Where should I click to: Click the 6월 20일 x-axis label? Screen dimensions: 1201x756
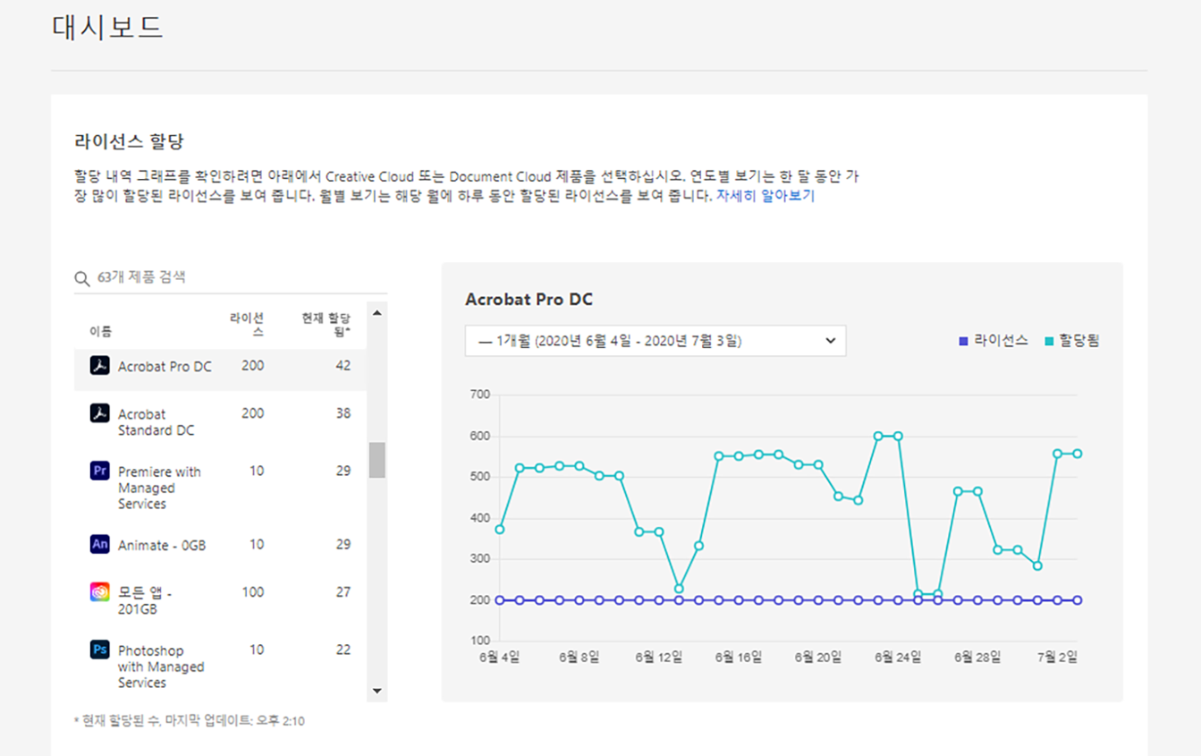818,657
